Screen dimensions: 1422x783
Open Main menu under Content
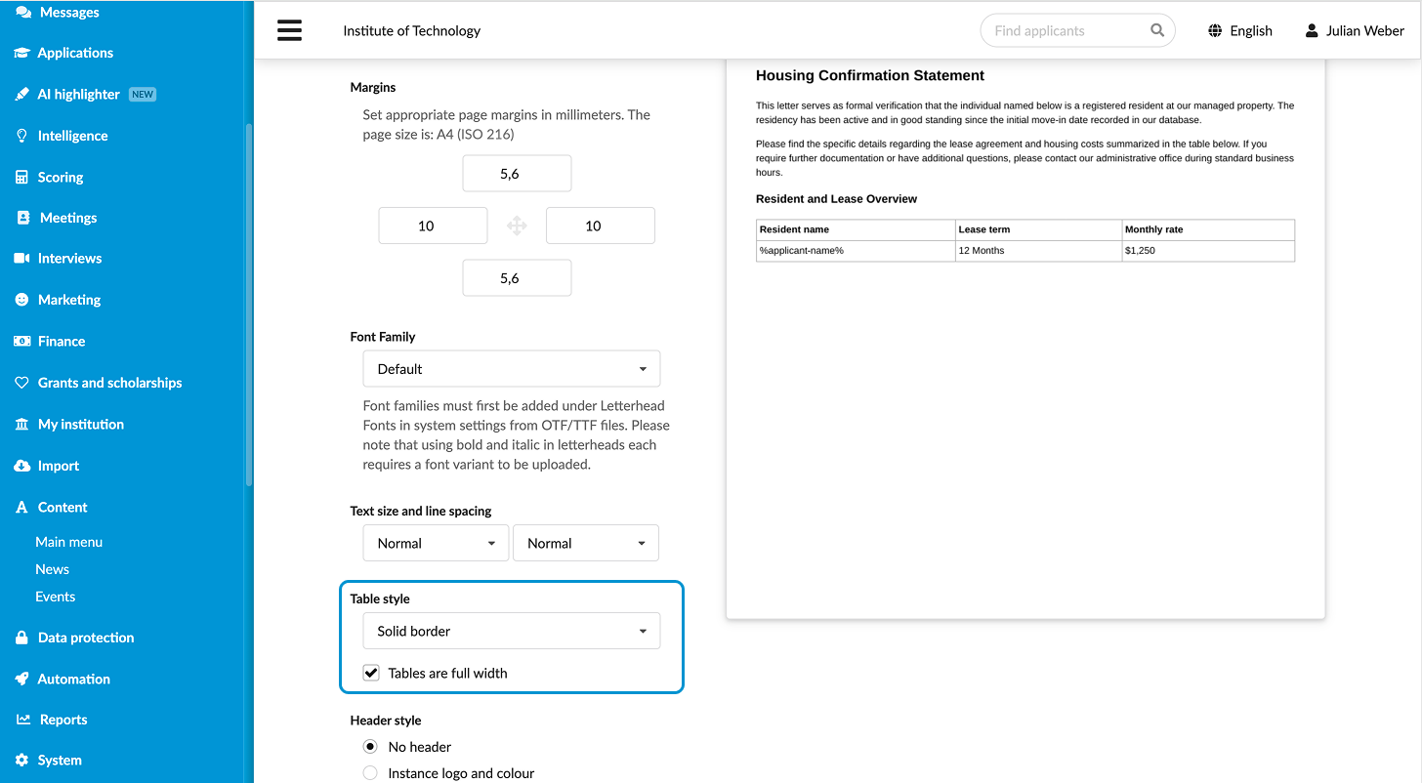pyautogui.click(x=68, y=542)
